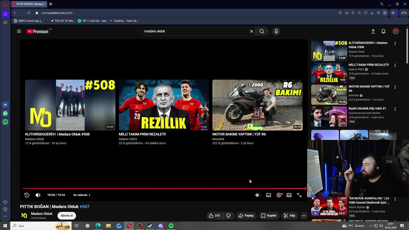Open 'TRT 1 Canlı İzle - tabii' bookmark

pos(92,21)
